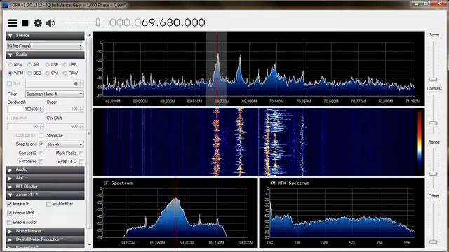449x252 pixels.
Task: Uncheck the Snap to grid checkbox
Action: [41, 144]
